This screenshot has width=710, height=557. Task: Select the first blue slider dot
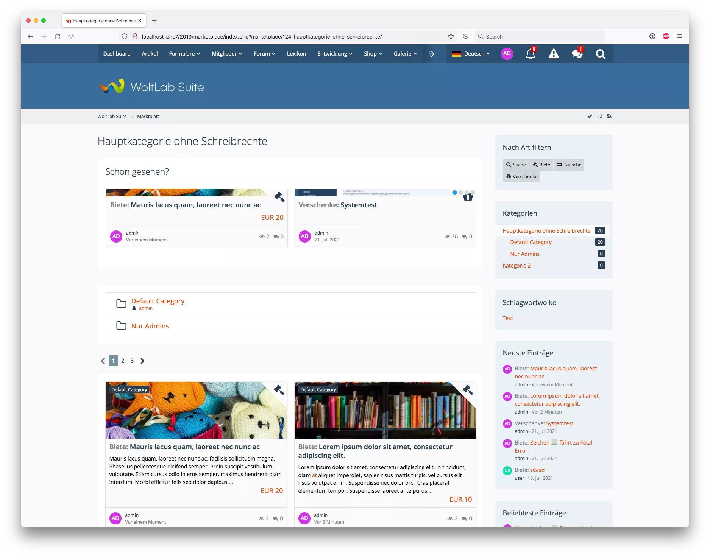tap(454, 193)
